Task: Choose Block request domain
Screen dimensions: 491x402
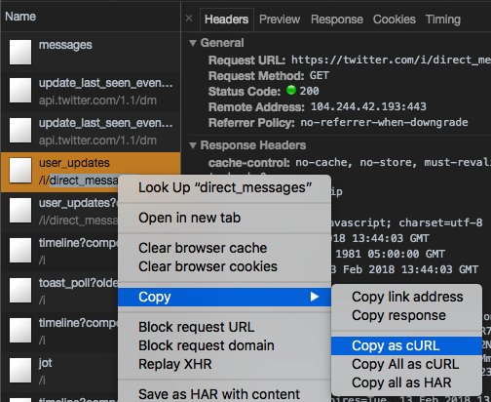Action: click(225, 345)
